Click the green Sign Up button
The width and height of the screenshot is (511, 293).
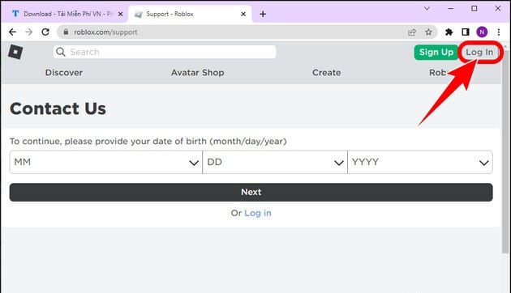point(436,52)
